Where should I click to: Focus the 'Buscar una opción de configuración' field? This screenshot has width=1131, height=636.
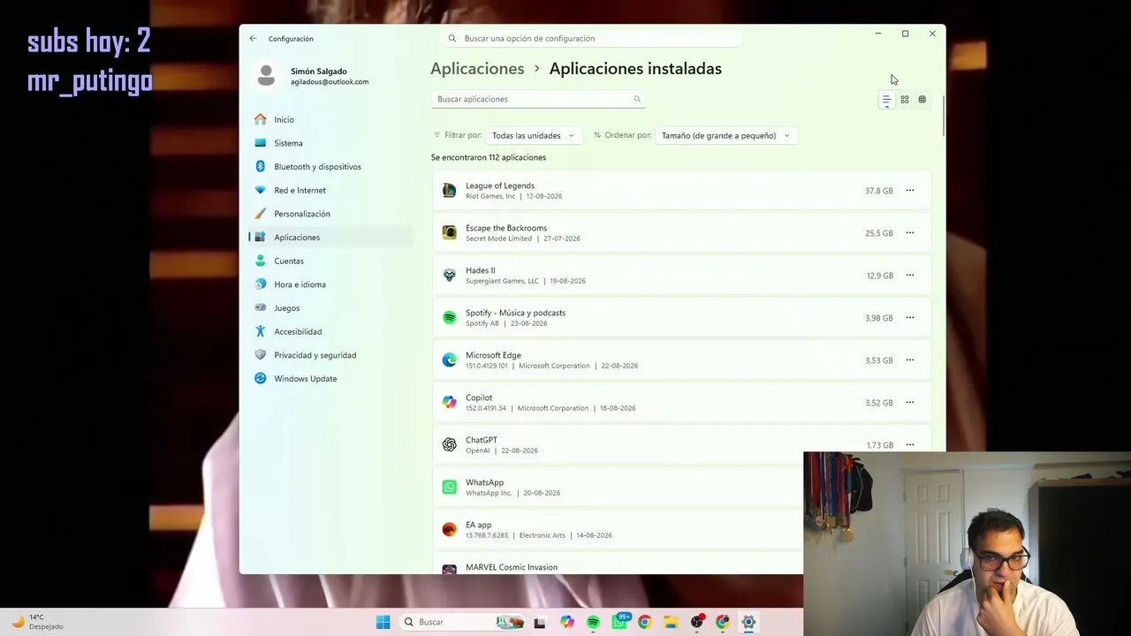pyautogui.click(x=592, y=39)
